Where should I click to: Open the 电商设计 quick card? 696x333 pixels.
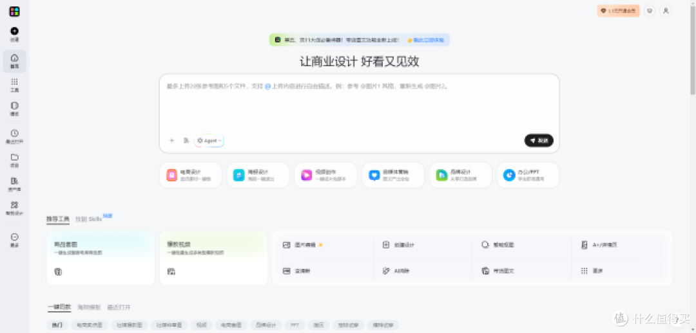click(190, 175)
